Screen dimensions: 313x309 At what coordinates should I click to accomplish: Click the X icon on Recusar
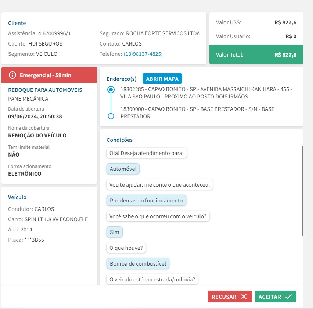(x=244, y=297)
